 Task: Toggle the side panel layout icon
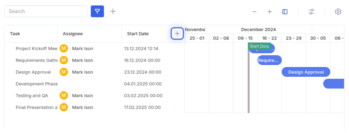click(285, 12)
